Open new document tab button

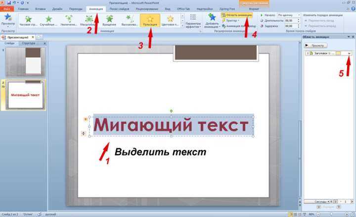click(x=39, y=37)
